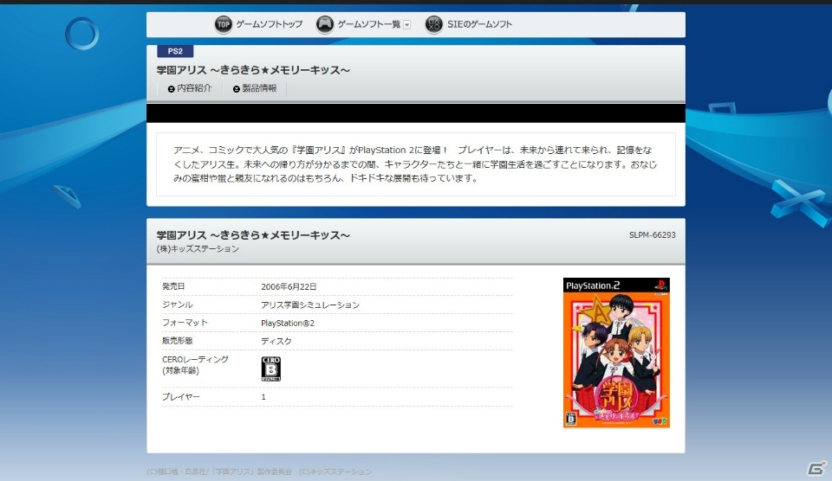Click the small CERO mark on cover art

coord(571,418)
